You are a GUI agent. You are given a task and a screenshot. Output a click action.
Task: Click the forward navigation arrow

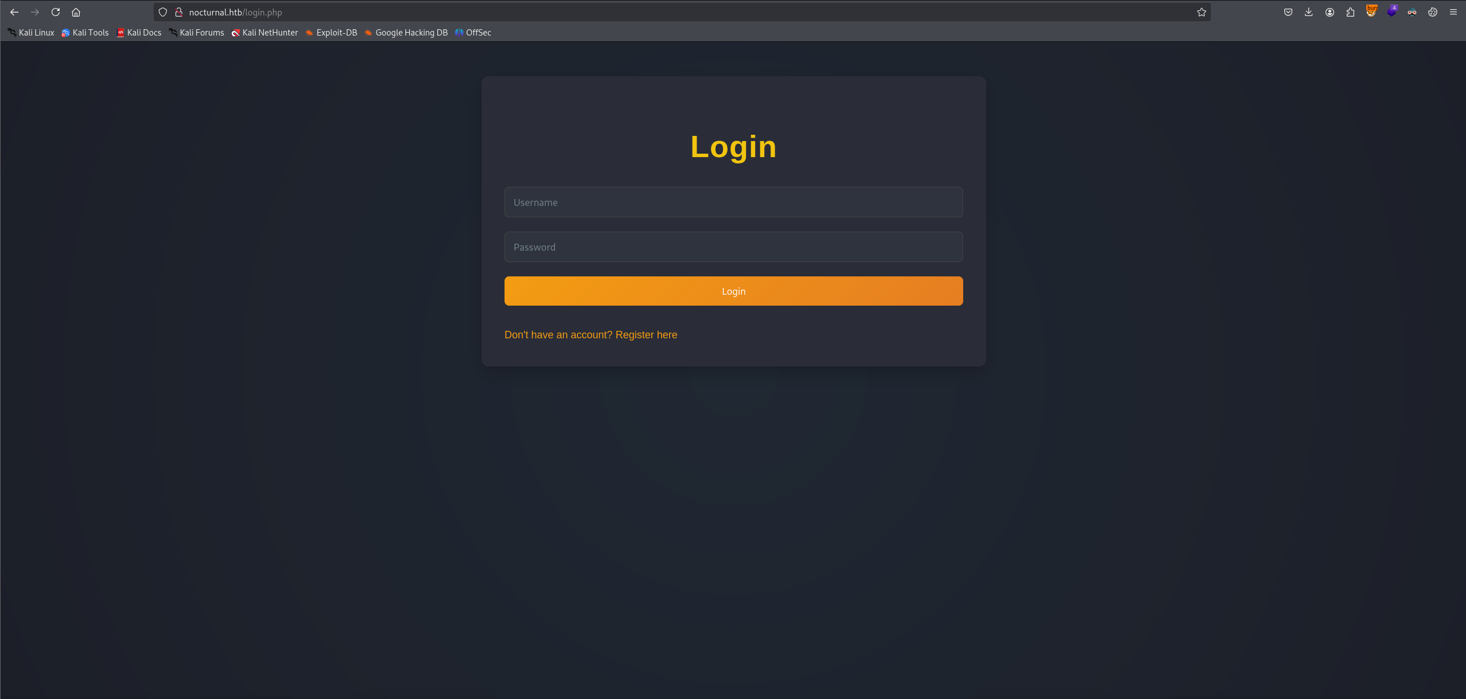[x=35, y=12]
